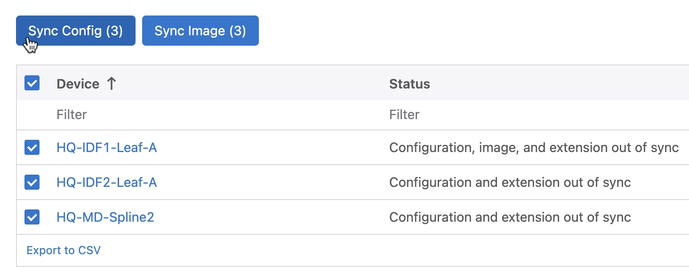This screenshot has width=689, height=273.
Task: Click the header checkmark icon next to Device
Action: click(32, 83)
